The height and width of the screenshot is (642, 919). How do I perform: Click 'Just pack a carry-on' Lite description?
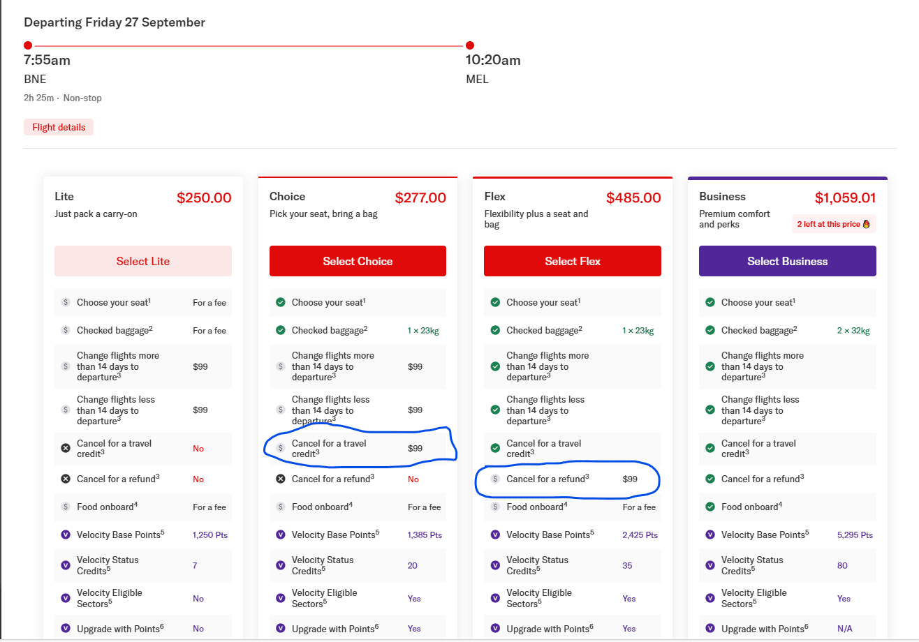96,214
